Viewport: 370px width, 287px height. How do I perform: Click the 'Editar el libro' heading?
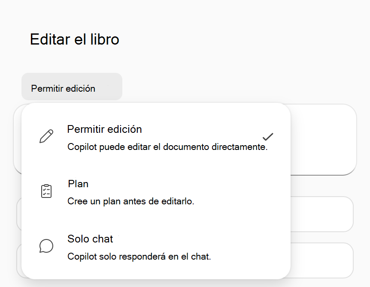75,39
